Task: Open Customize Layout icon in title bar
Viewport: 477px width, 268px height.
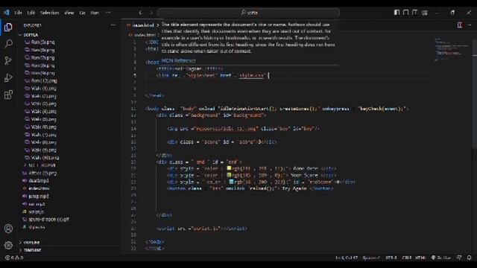Action: 424,13
